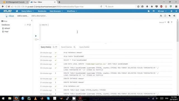Click the editor help question mark
This screenshot has height=101, width=179.
(171, 22)
